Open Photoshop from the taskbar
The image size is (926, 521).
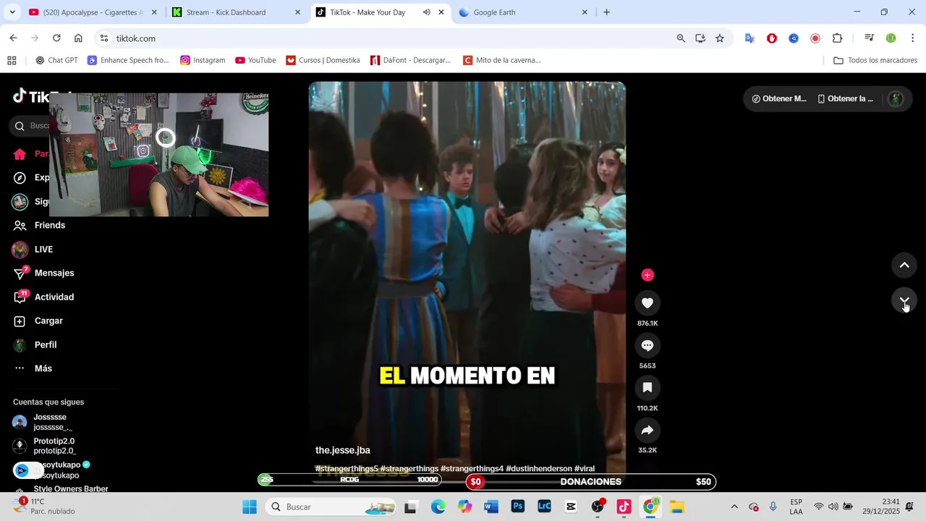point(518,507)
